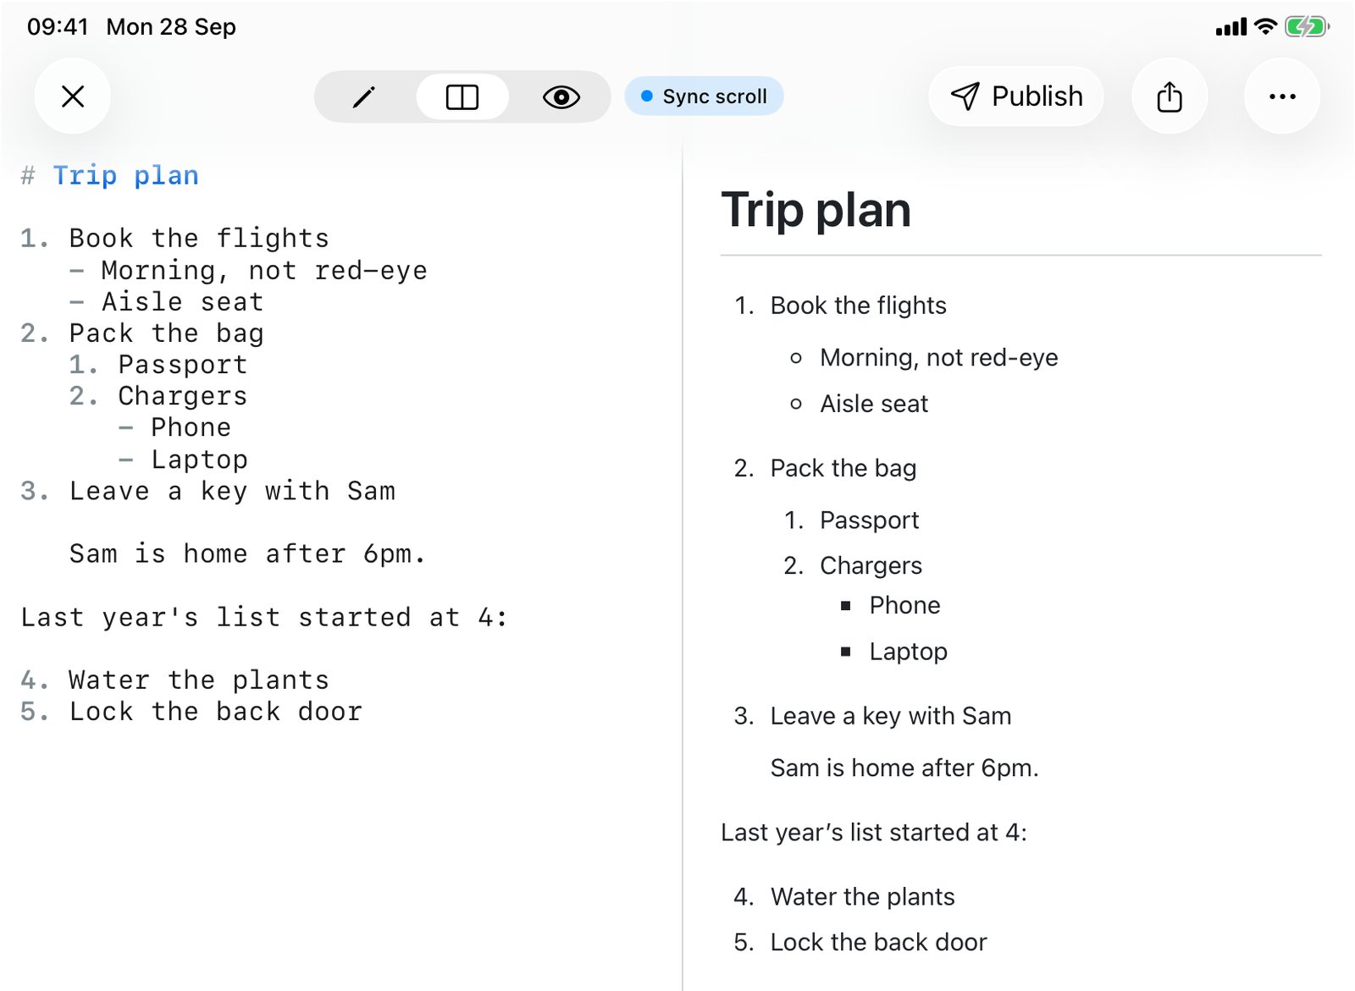The height and width of the screenshot is (991, 1355).
Task: Click 'Aisle seat' in the editor
Action: (183, 301)
